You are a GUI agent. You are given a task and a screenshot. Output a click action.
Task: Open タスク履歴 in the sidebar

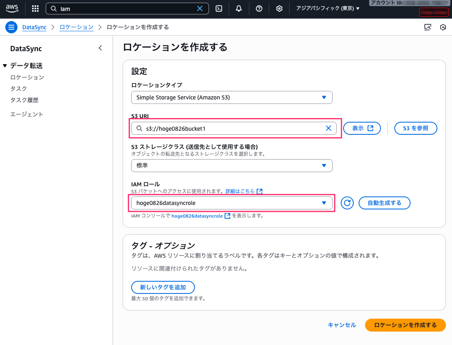24,100
